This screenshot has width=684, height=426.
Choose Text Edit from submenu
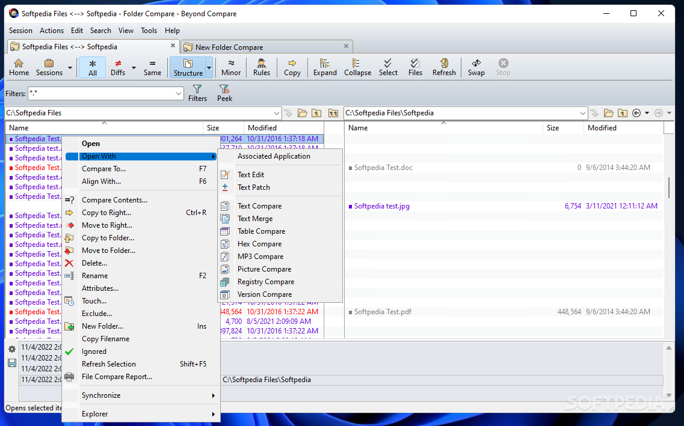tap(280, 175)
